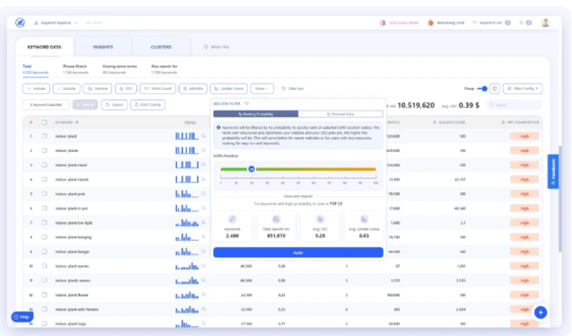The width and height of the screenshot is (572, 336).
Task: Click the Help chat button
Action: pos(22,316)
